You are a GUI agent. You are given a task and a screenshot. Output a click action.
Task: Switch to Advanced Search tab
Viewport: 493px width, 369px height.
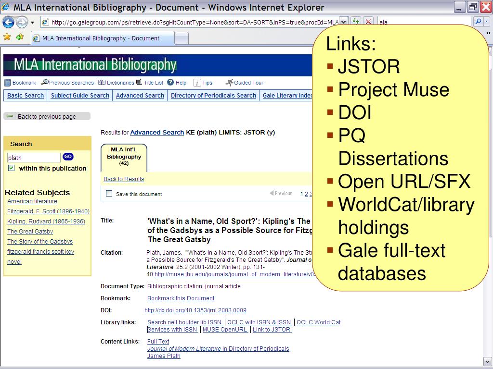(x=140, y=96)
